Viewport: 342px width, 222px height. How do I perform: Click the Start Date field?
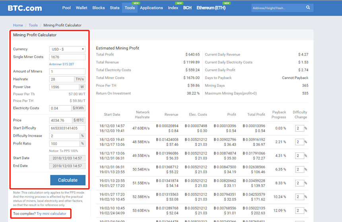pyautogui.click(x=67, y=158)
